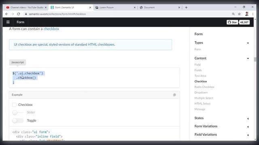Click the "$('.ui.checkbox')" code line
This screenshot has height=145, width=259.
coord(28,73)
